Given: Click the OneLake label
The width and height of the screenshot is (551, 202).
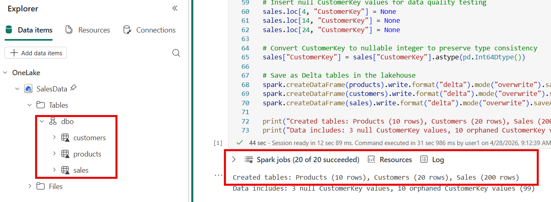Looking at the screenshot, I should [26, 73].
